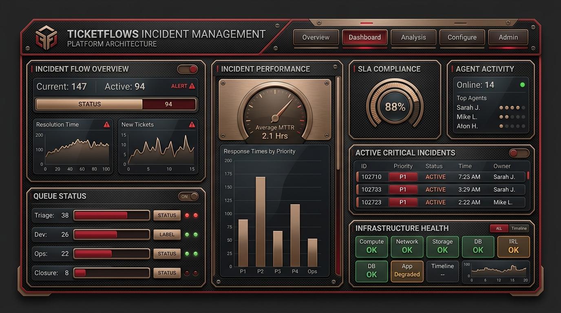Click the Ops queue progress bar
561x313 pixels.
[x=112, y=253]
